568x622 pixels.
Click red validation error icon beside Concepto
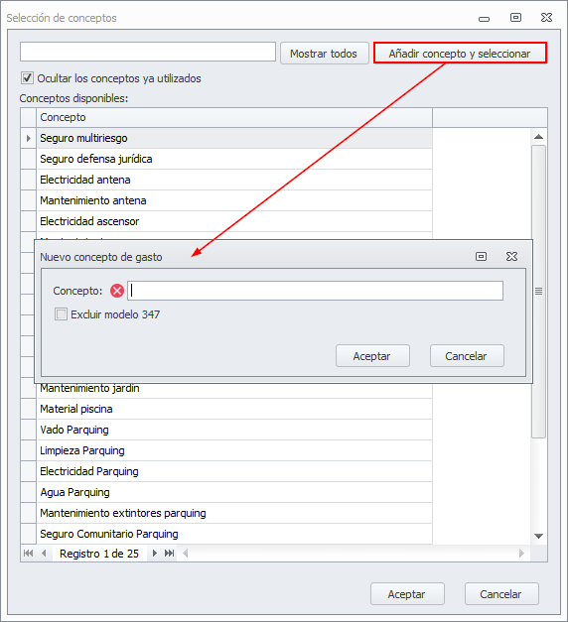coord(117,291)
